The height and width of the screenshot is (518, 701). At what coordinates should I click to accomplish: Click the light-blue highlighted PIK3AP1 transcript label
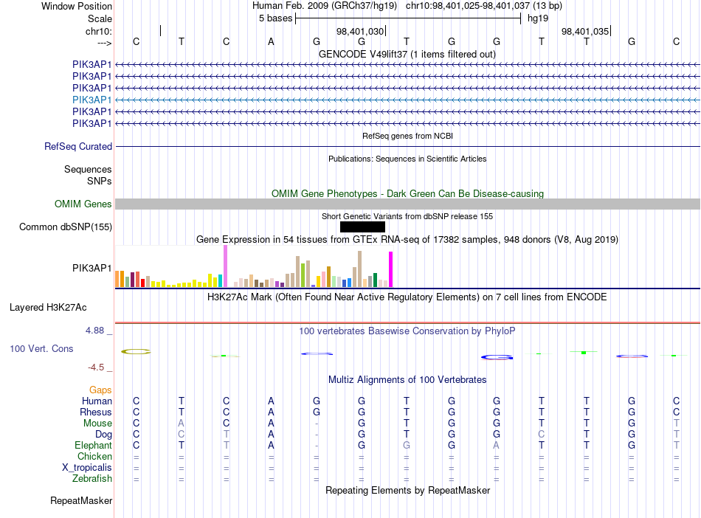point(91,100)
